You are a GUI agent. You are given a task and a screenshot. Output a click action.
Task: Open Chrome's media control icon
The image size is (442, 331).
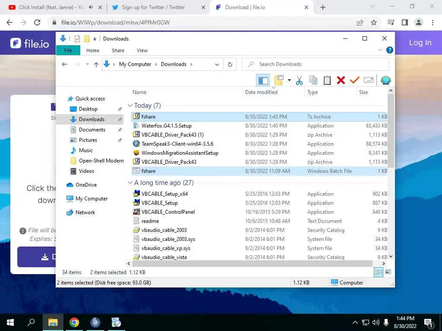click(391, 22)
